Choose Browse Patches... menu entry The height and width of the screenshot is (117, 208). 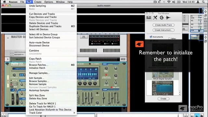coord(51,65)
